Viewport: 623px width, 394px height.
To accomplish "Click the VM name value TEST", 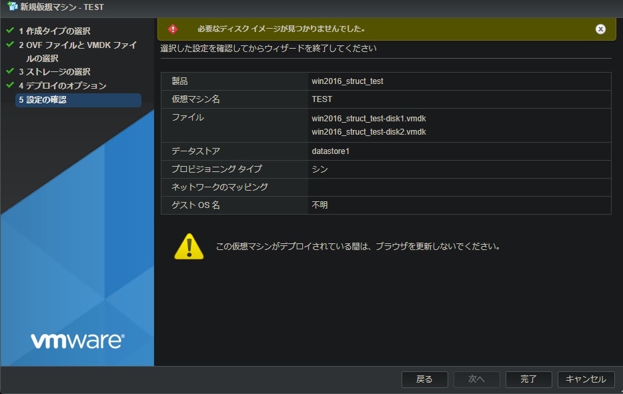I will 322,99.
